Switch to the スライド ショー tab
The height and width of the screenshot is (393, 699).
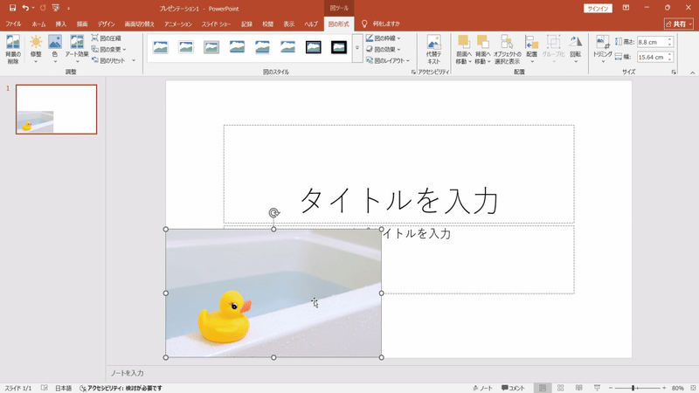216,24
